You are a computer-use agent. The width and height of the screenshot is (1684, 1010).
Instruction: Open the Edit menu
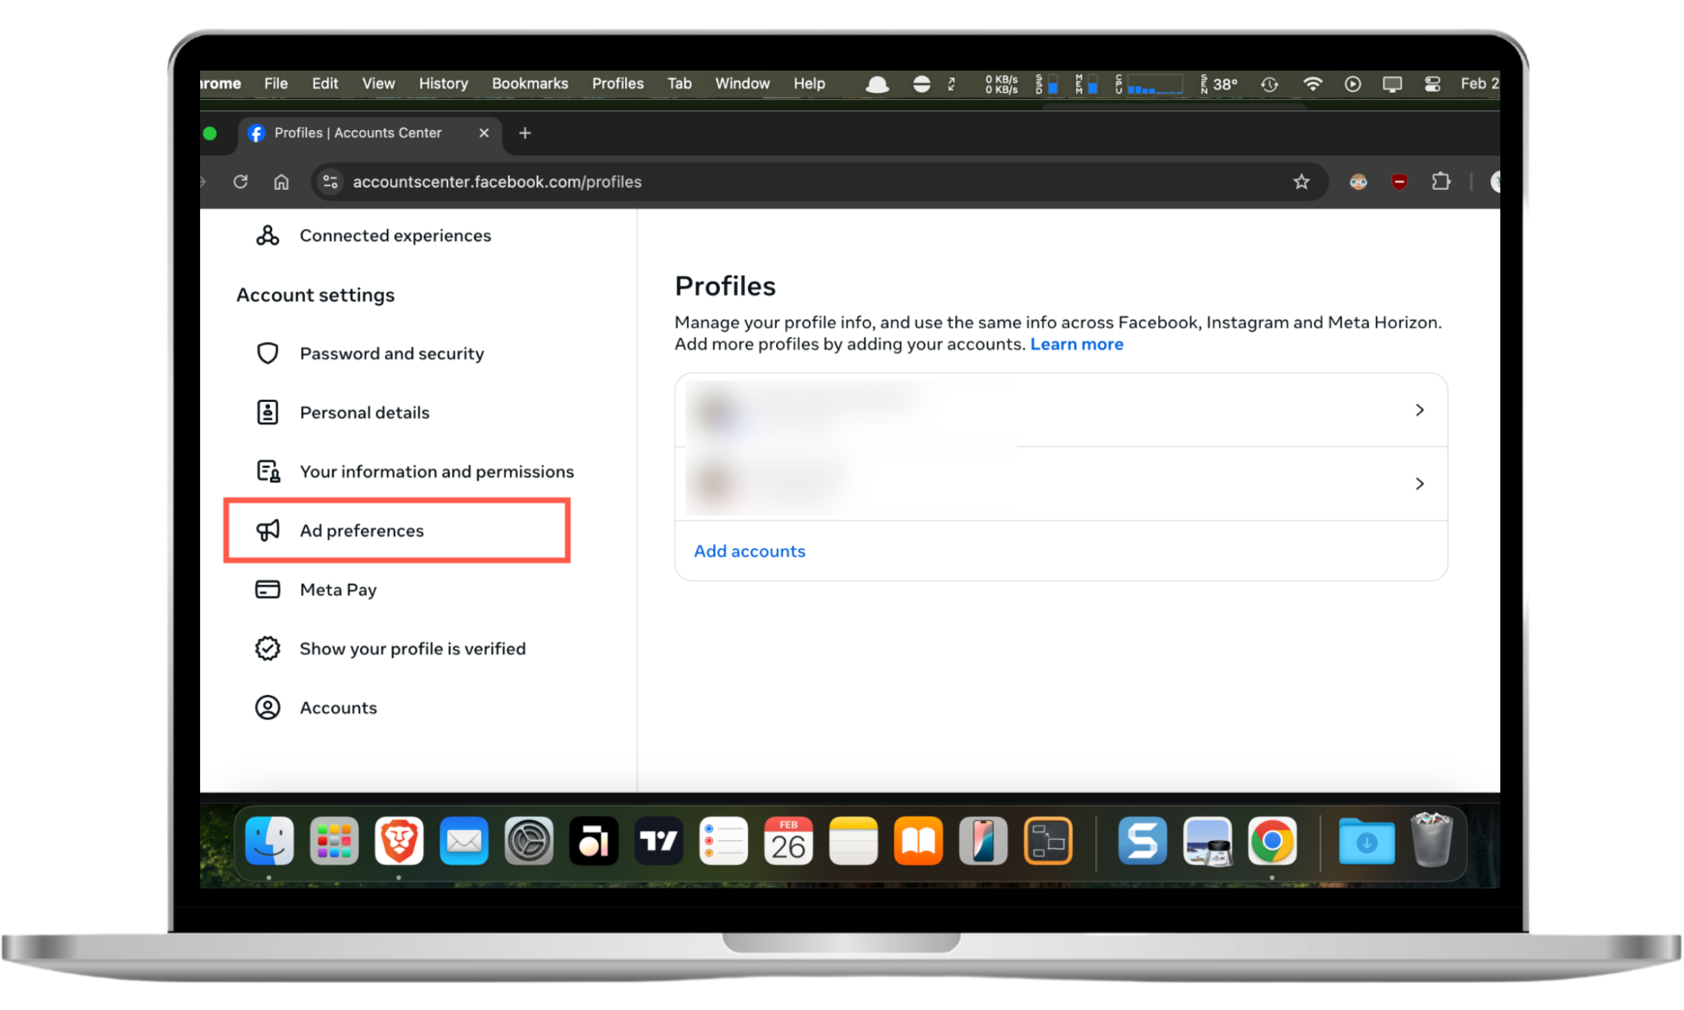tap(325, 83)
